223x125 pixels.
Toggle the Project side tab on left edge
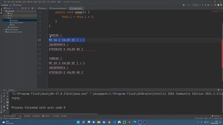coord(1,11)
